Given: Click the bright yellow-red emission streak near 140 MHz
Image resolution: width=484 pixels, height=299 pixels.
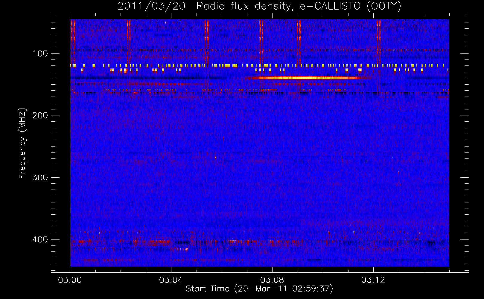Looking at the screenshot, I should pos(307,77).
